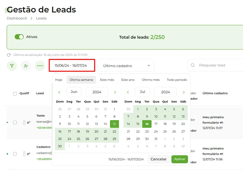Open the 15/06/24 - 16/07/24 date range field
This screenshot has width=243, height=177.
(x=72, y=65)
